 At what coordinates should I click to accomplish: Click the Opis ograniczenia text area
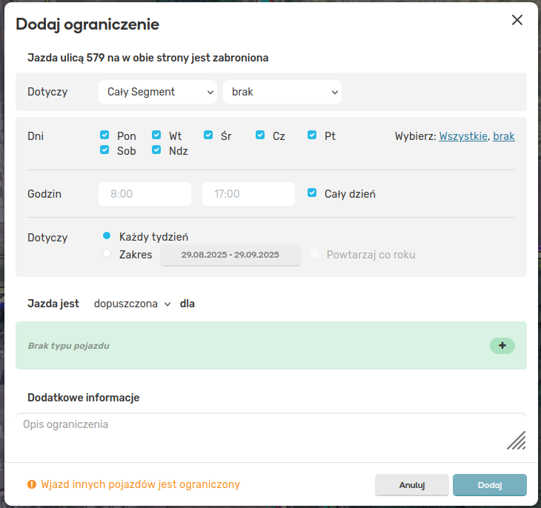click(x=259, y=432)
